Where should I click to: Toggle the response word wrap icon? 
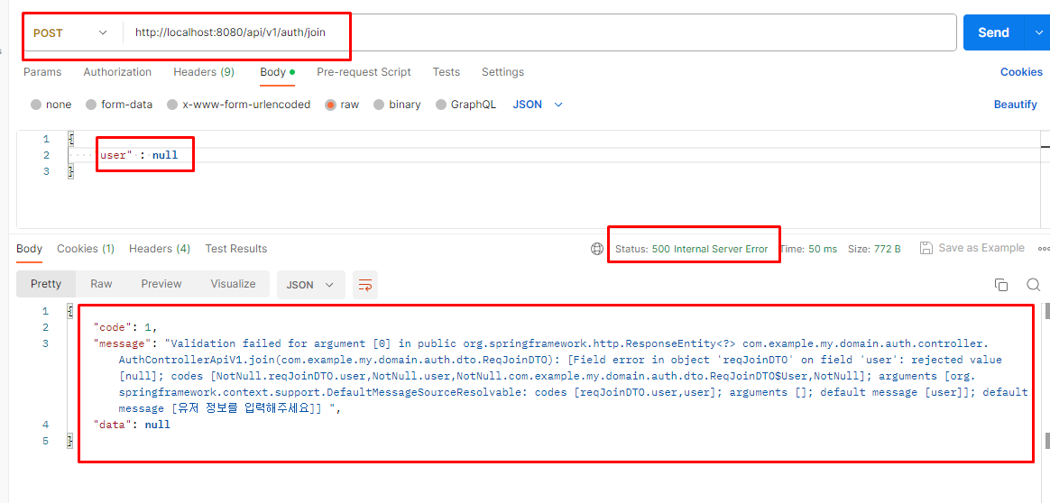click(x=365, y=285)
